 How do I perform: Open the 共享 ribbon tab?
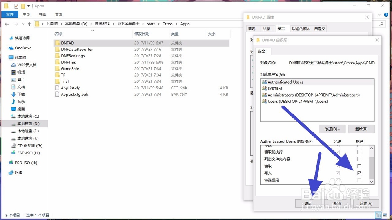[42, 14]
